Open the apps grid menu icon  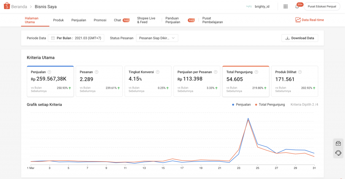coord(285,7)
